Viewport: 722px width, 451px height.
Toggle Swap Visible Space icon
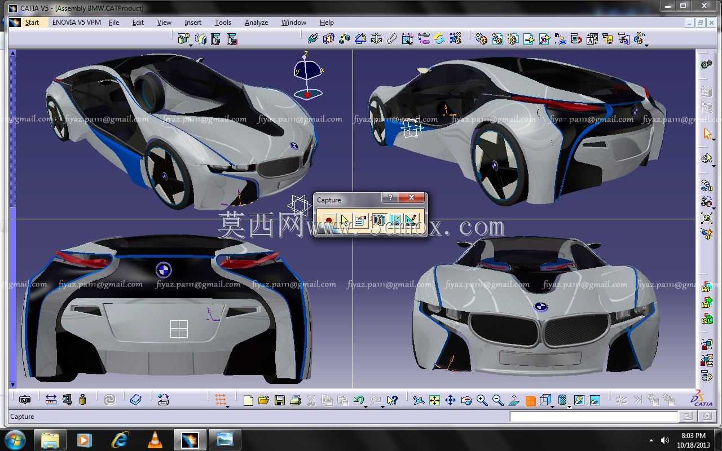click(595, 400)
